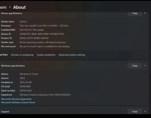Click the Device ID label
The image size is (151, 118).
(x=6, y=34)
